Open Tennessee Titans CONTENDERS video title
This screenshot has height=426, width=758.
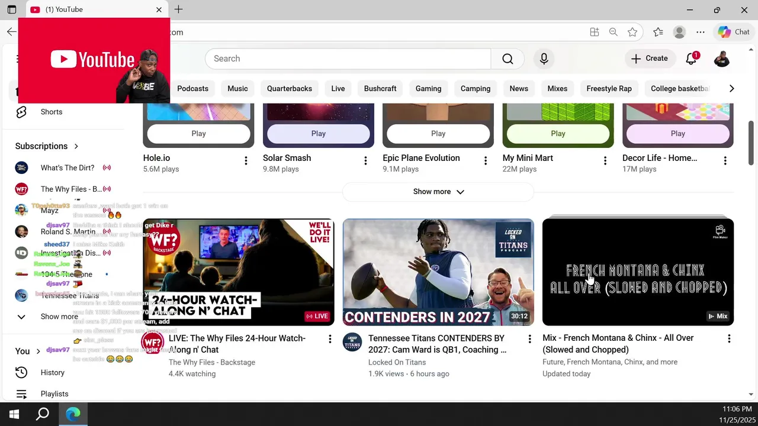437,344
